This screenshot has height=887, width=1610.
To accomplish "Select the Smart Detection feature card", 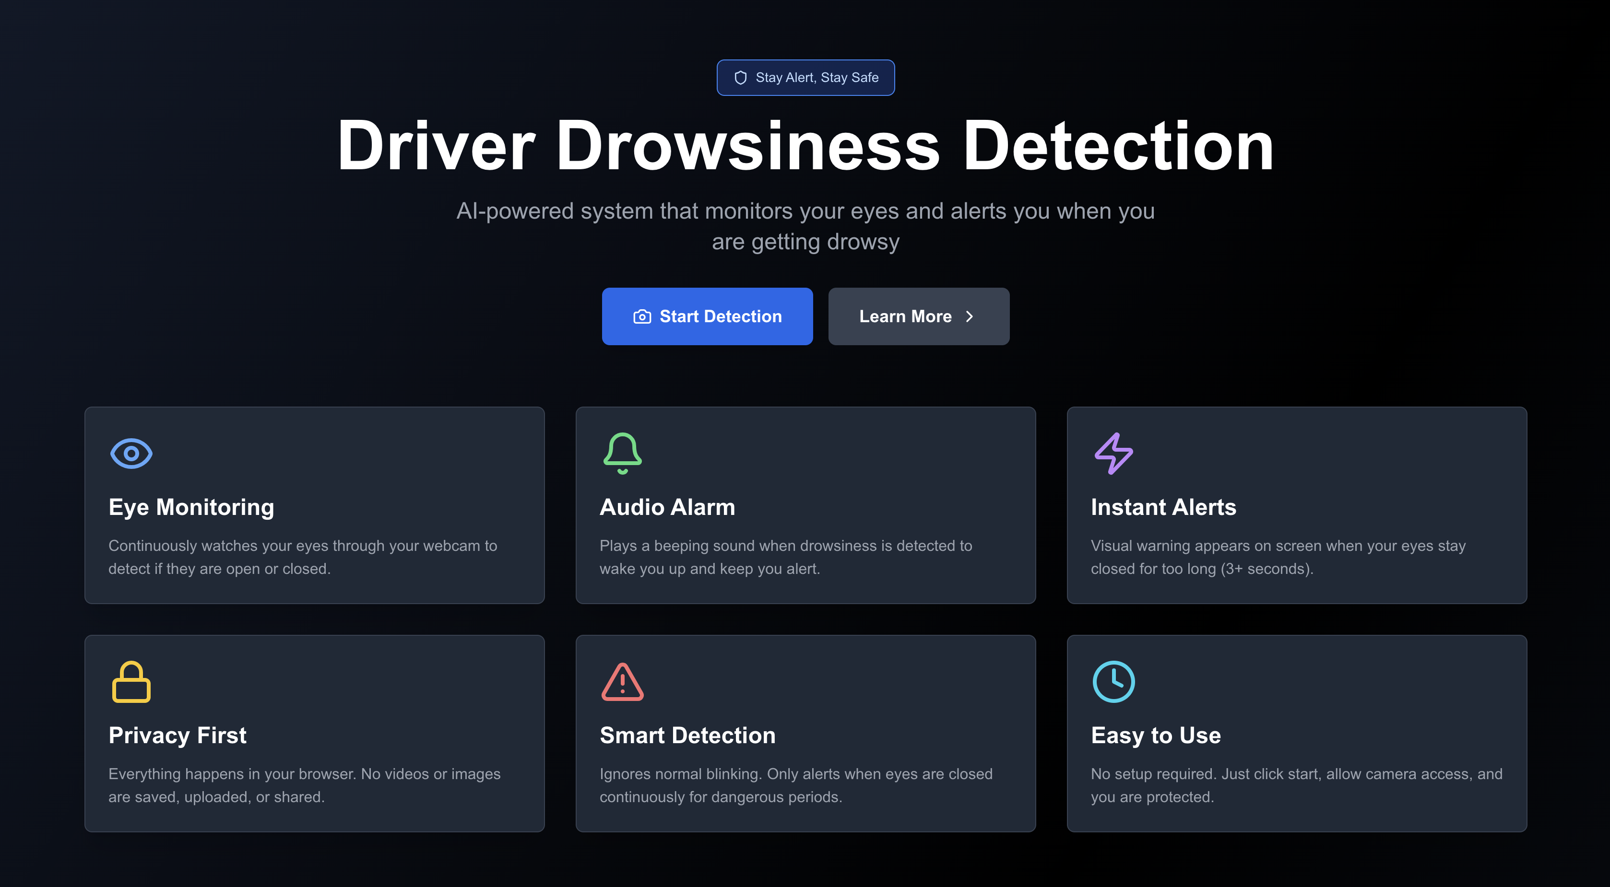I will click(805, 734).
